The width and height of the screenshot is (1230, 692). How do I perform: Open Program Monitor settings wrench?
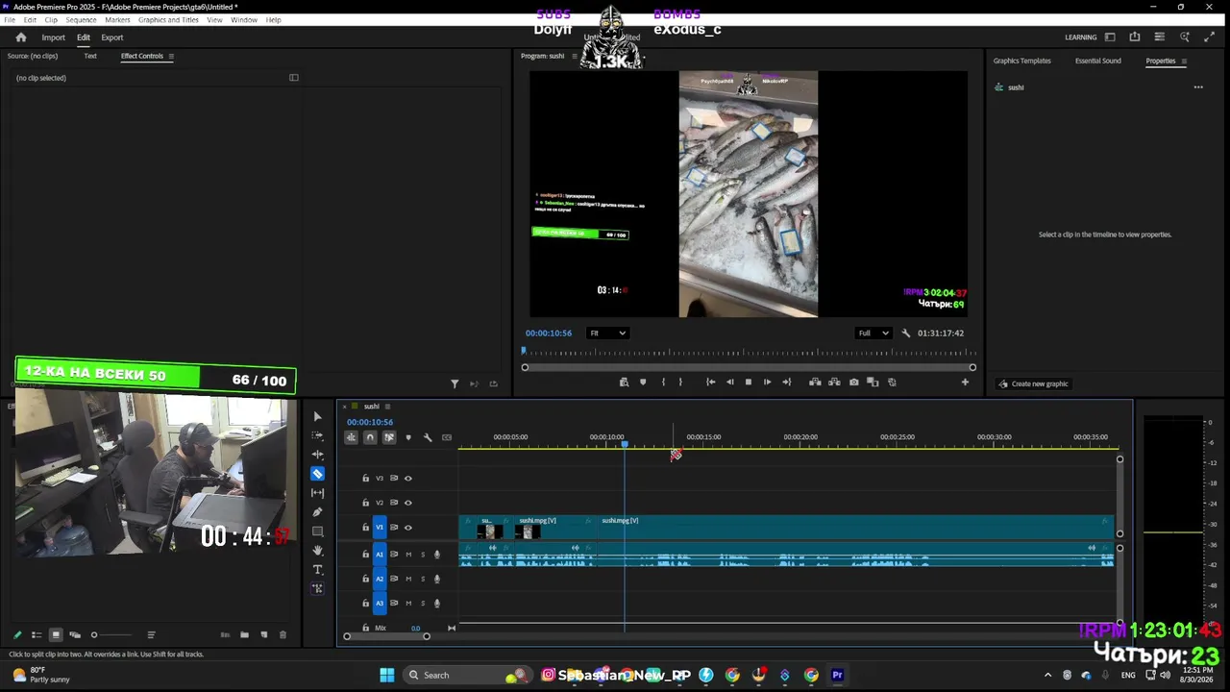(905, 334)
